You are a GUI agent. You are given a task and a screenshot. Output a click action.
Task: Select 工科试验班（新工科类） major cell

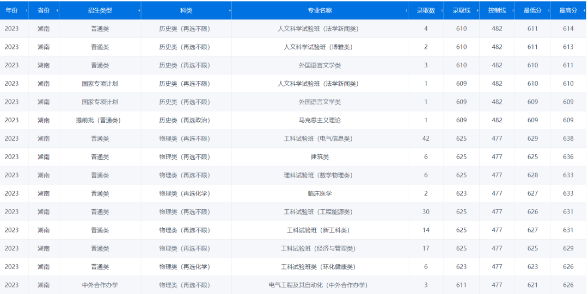coord(320,230)
